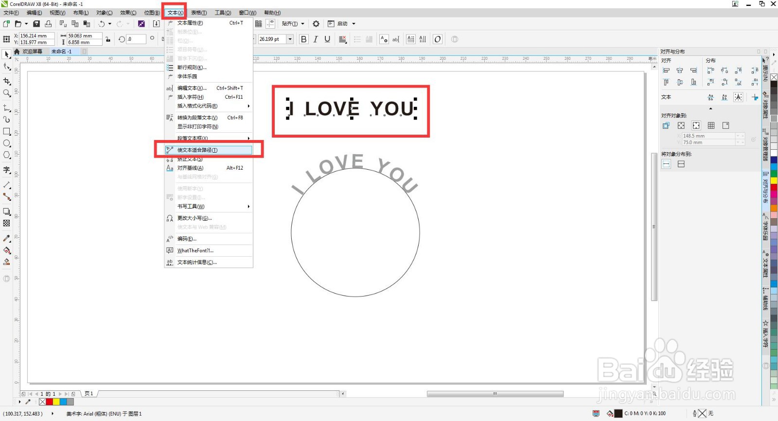Select the Drop Shadow tool
The height and width of the screenshot is (421, 778).
[7, 211]
